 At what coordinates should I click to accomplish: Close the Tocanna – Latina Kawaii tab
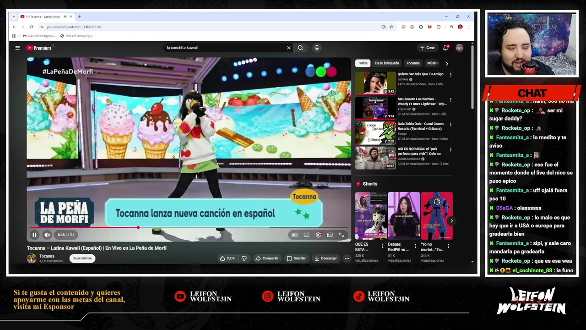coord(71,16)
